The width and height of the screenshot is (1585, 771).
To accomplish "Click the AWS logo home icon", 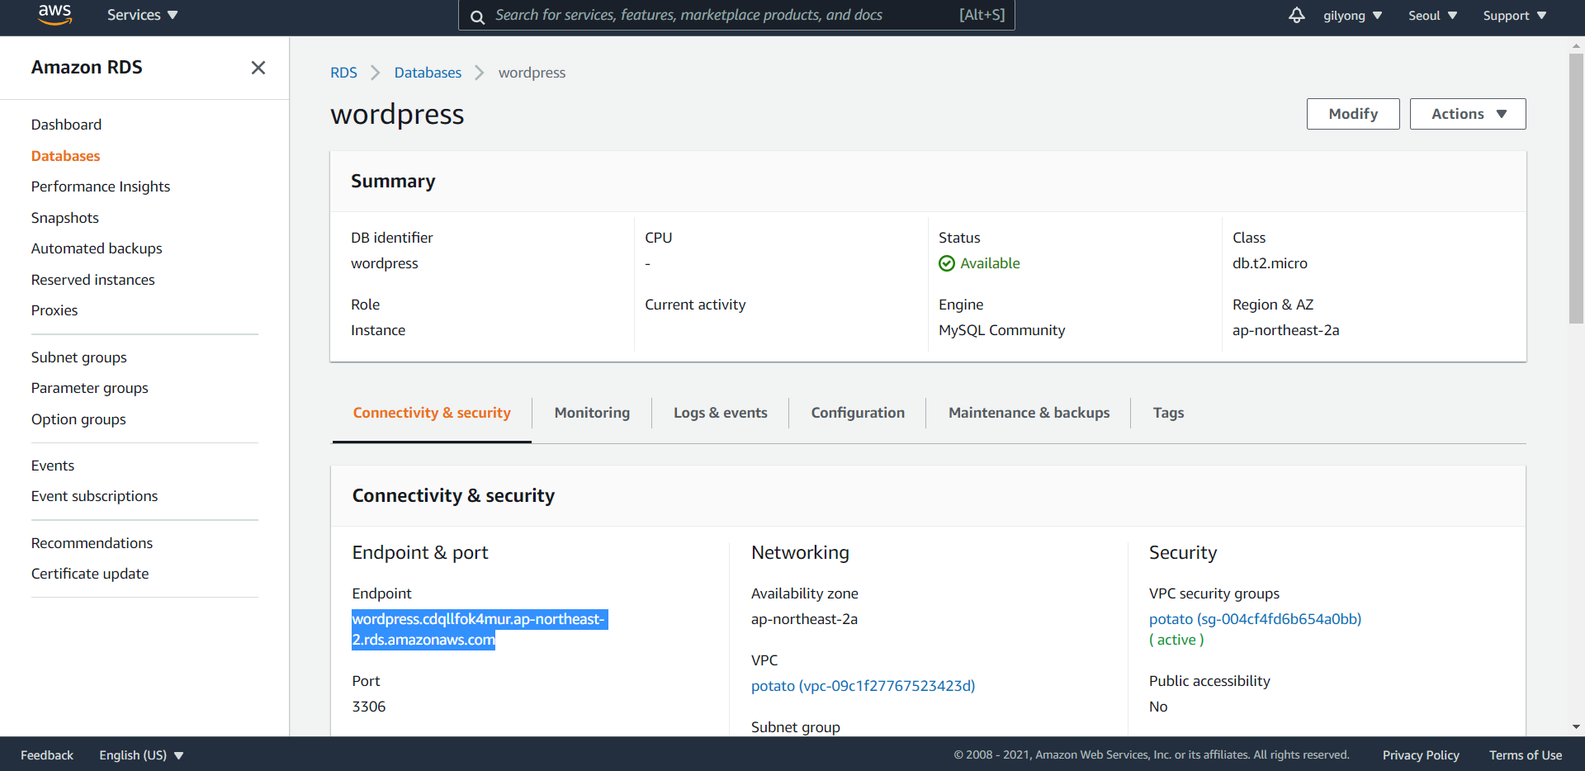I will coord(54,15).
